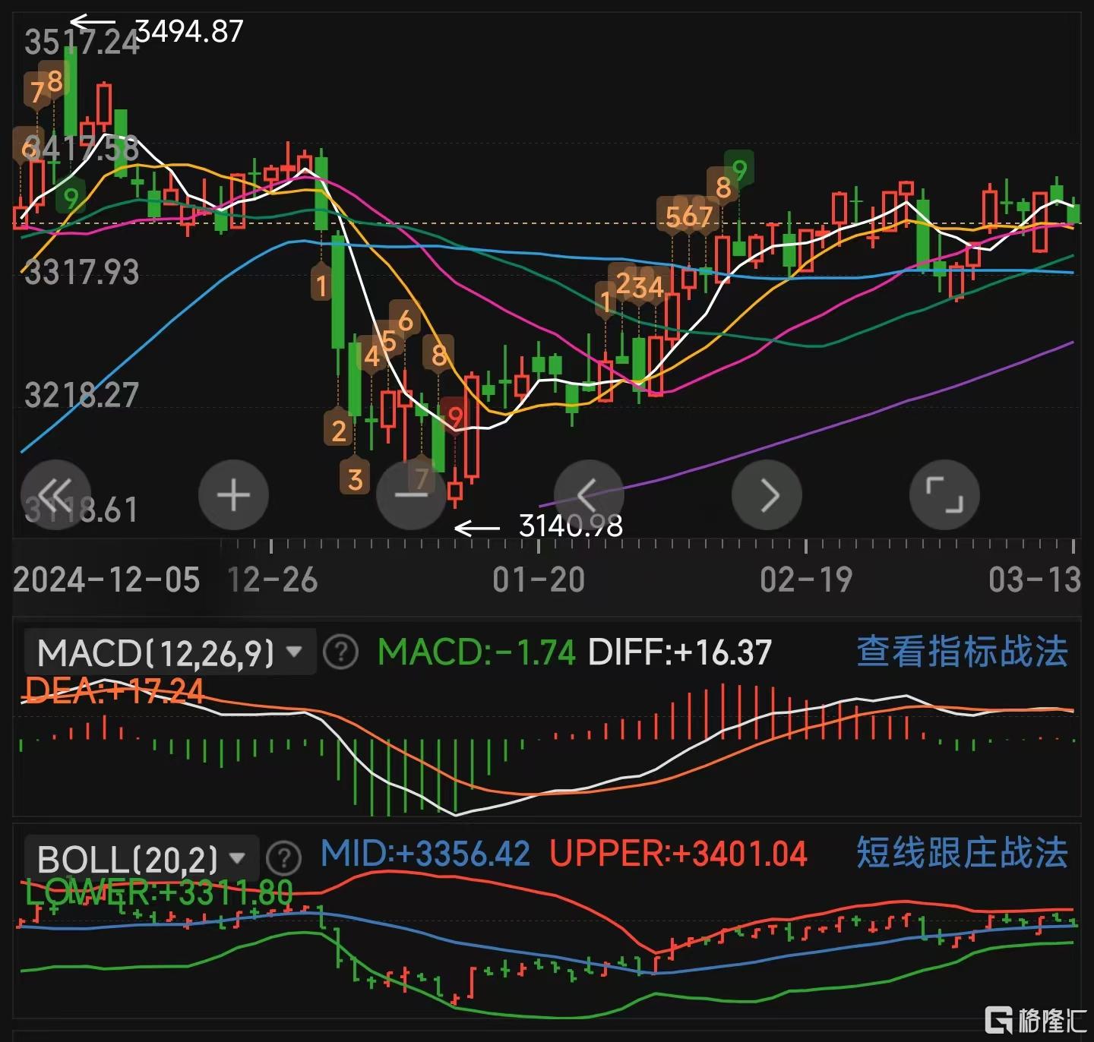Jump to earliest data with double-left arrow
The width and height of the screenshot is (1094, 1042).
tap(55, 495)
